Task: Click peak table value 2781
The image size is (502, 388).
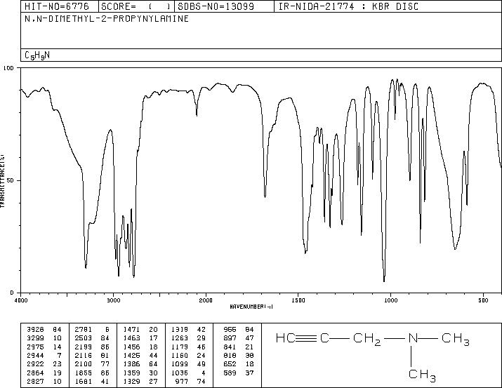Action: pyautogui.click(x=84, y=330)
